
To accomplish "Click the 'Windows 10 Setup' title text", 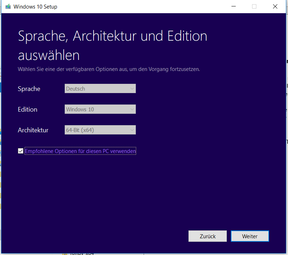I will 35,7.
